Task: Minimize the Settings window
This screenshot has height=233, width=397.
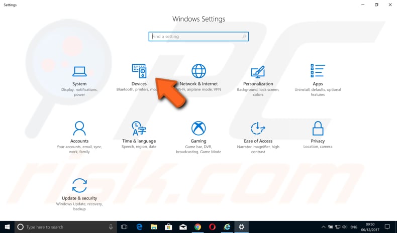Action: point(363,5)
